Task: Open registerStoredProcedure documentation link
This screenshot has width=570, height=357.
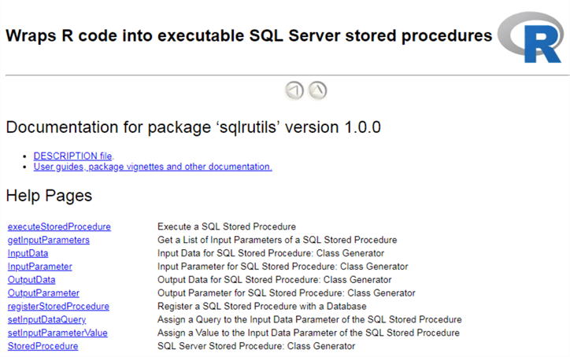Action: click(58, 307)
